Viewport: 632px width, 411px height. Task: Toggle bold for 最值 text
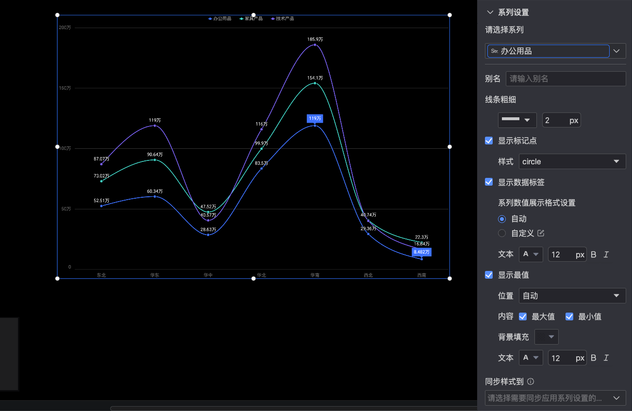(594, 358)
